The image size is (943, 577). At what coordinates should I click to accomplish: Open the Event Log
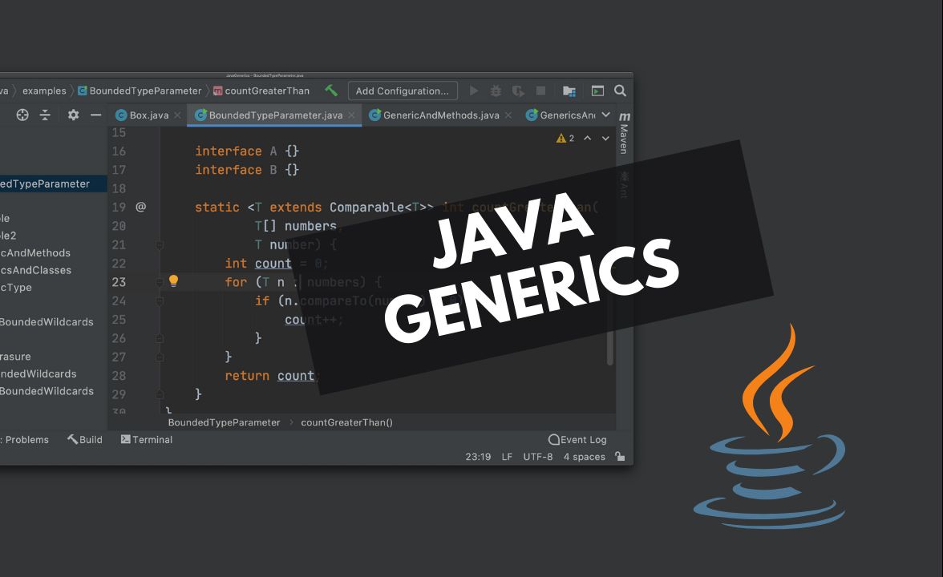(x=577, y=440)
